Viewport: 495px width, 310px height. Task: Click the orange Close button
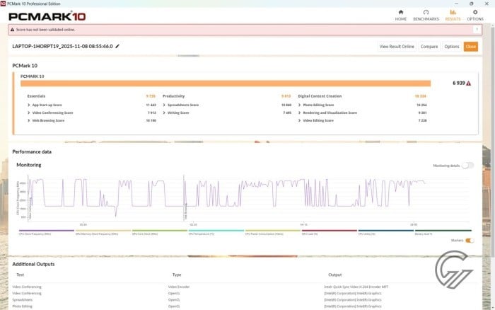470,47
